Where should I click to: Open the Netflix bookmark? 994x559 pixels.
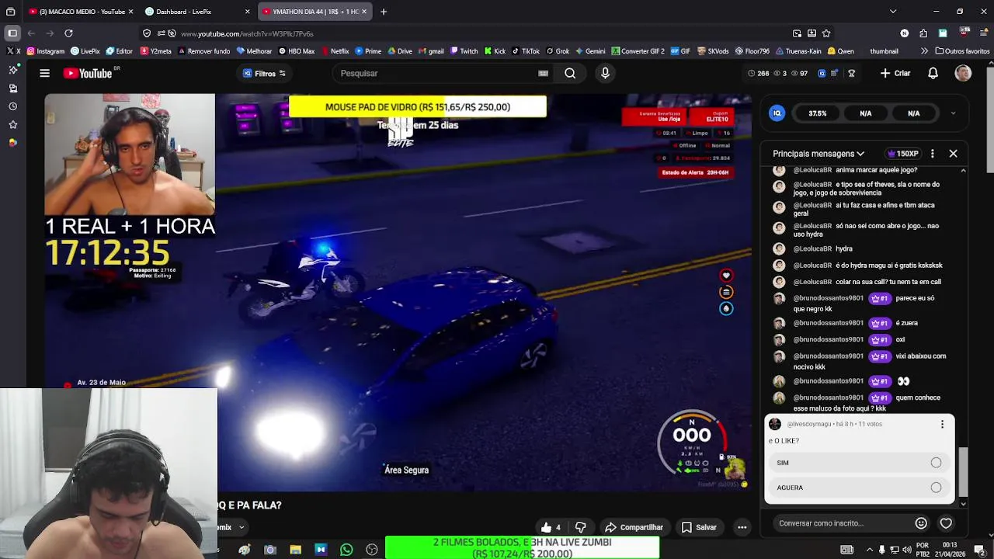334,51
